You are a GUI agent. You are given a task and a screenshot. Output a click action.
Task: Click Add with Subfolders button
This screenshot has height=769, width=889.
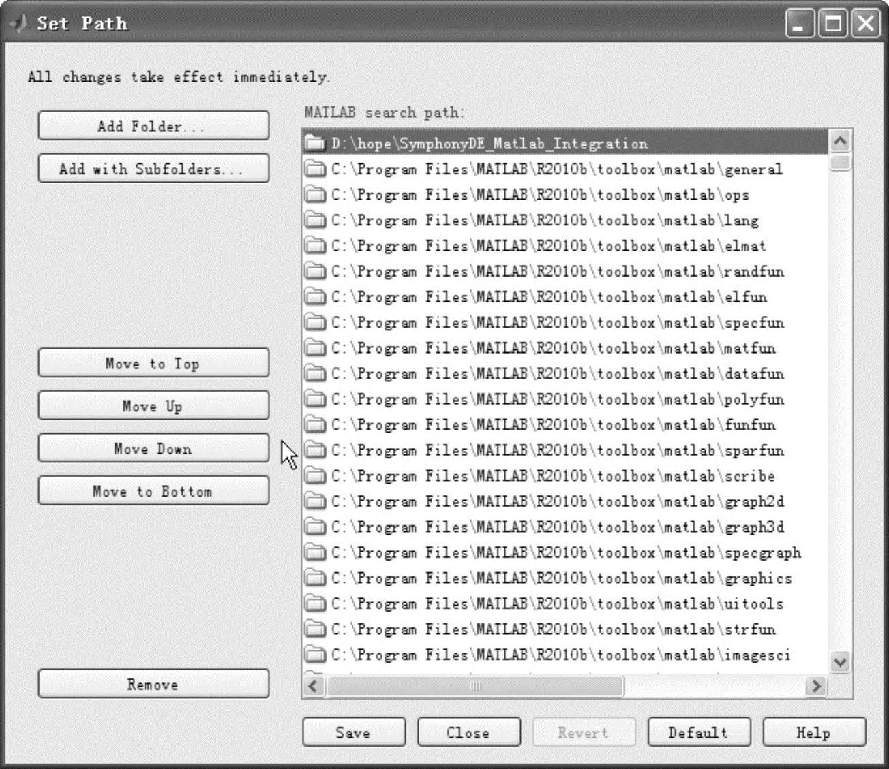pyautogui.click(x=153, y=169)
